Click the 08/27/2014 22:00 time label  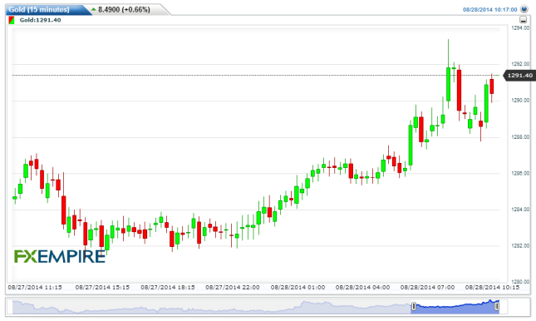tap(233, 287)
